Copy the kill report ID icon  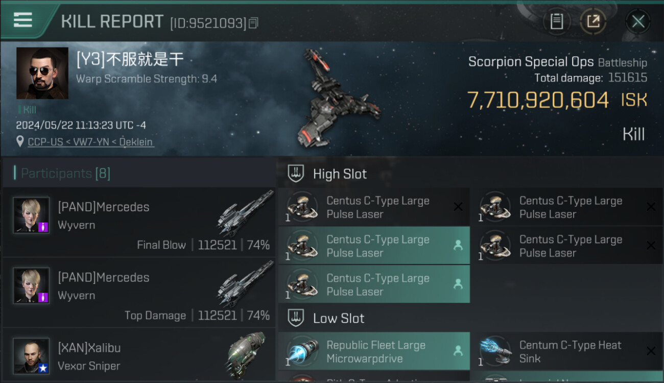254,22
